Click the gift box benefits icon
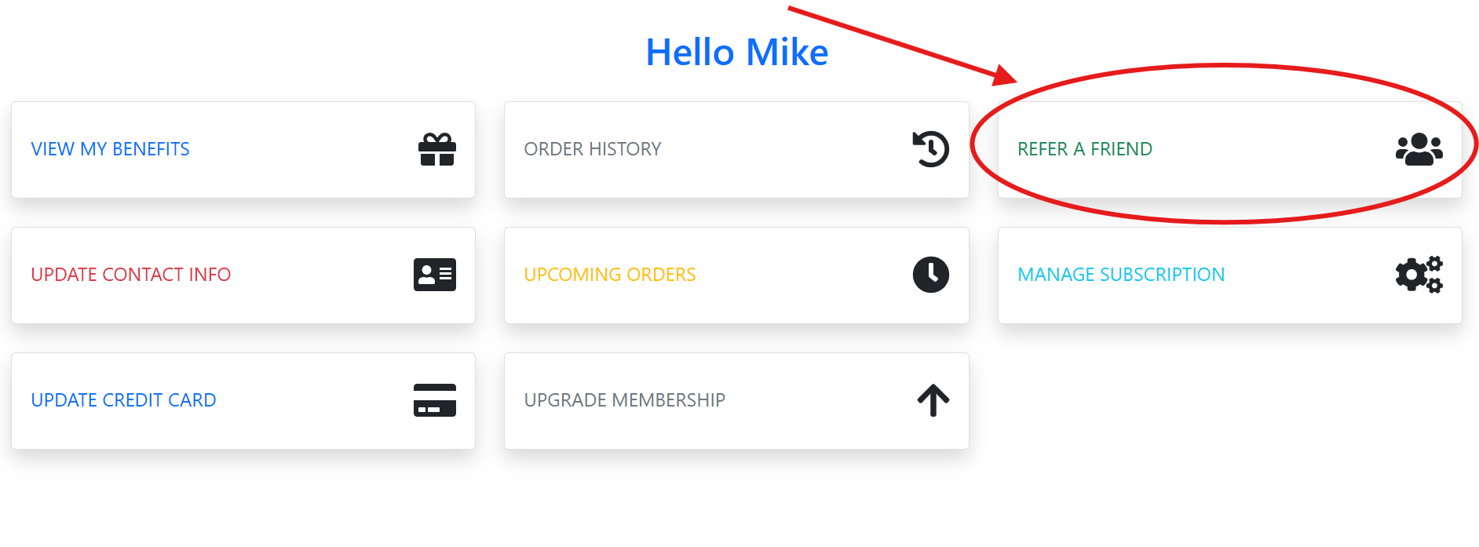Image resolution: width=1479 pixels, height=547 pixels. tap(437, 149)
